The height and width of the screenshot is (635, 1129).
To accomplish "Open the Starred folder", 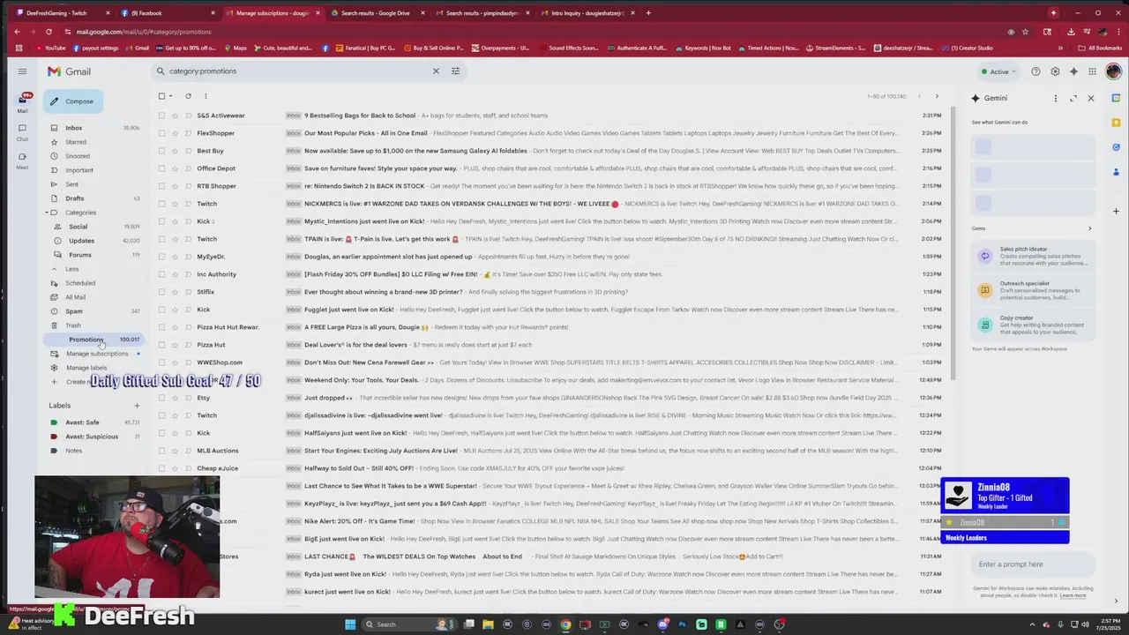I will tap(76, 142).
